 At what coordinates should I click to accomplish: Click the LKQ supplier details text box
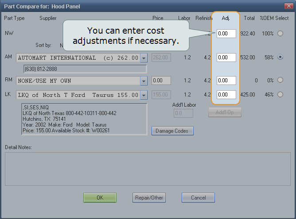point(84,119)
